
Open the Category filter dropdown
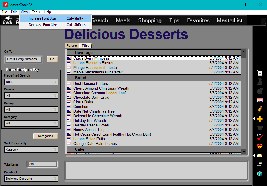pos(31,123)
